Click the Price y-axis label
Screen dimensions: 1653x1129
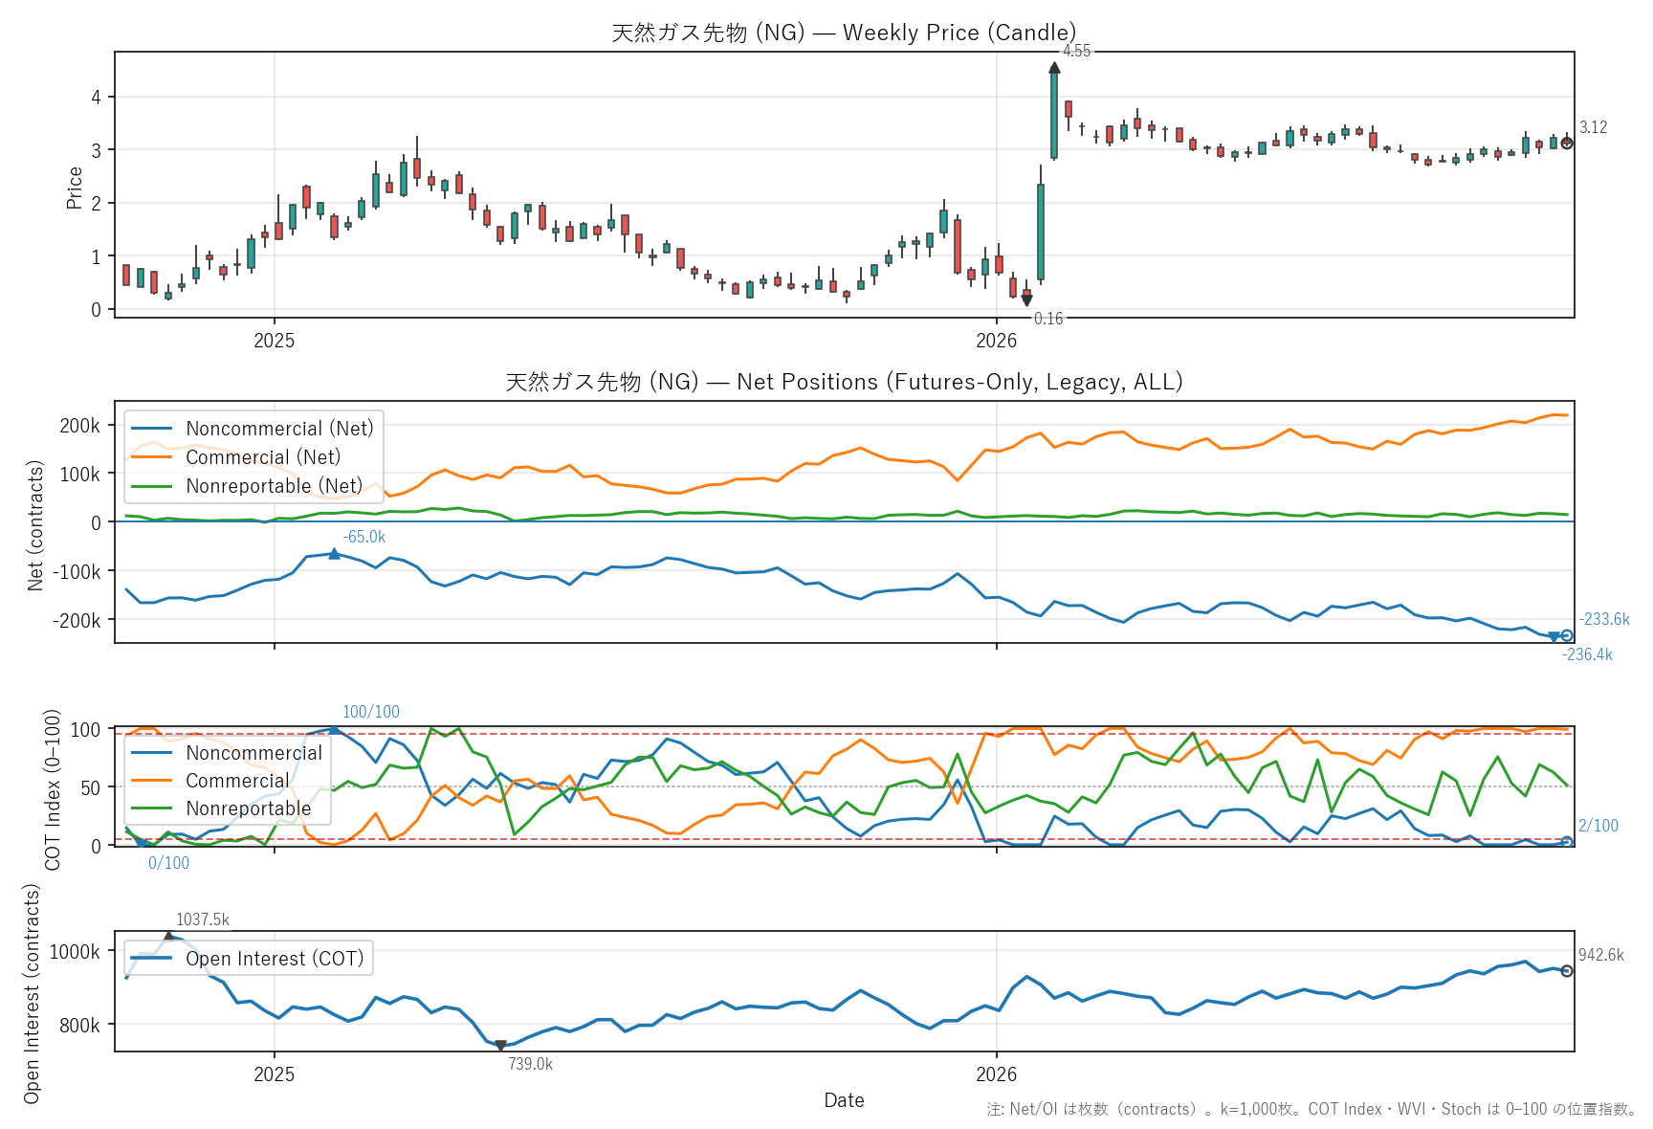tap(74, 188)
